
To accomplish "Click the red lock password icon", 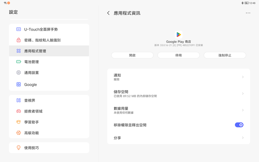I will click(18, 40).
